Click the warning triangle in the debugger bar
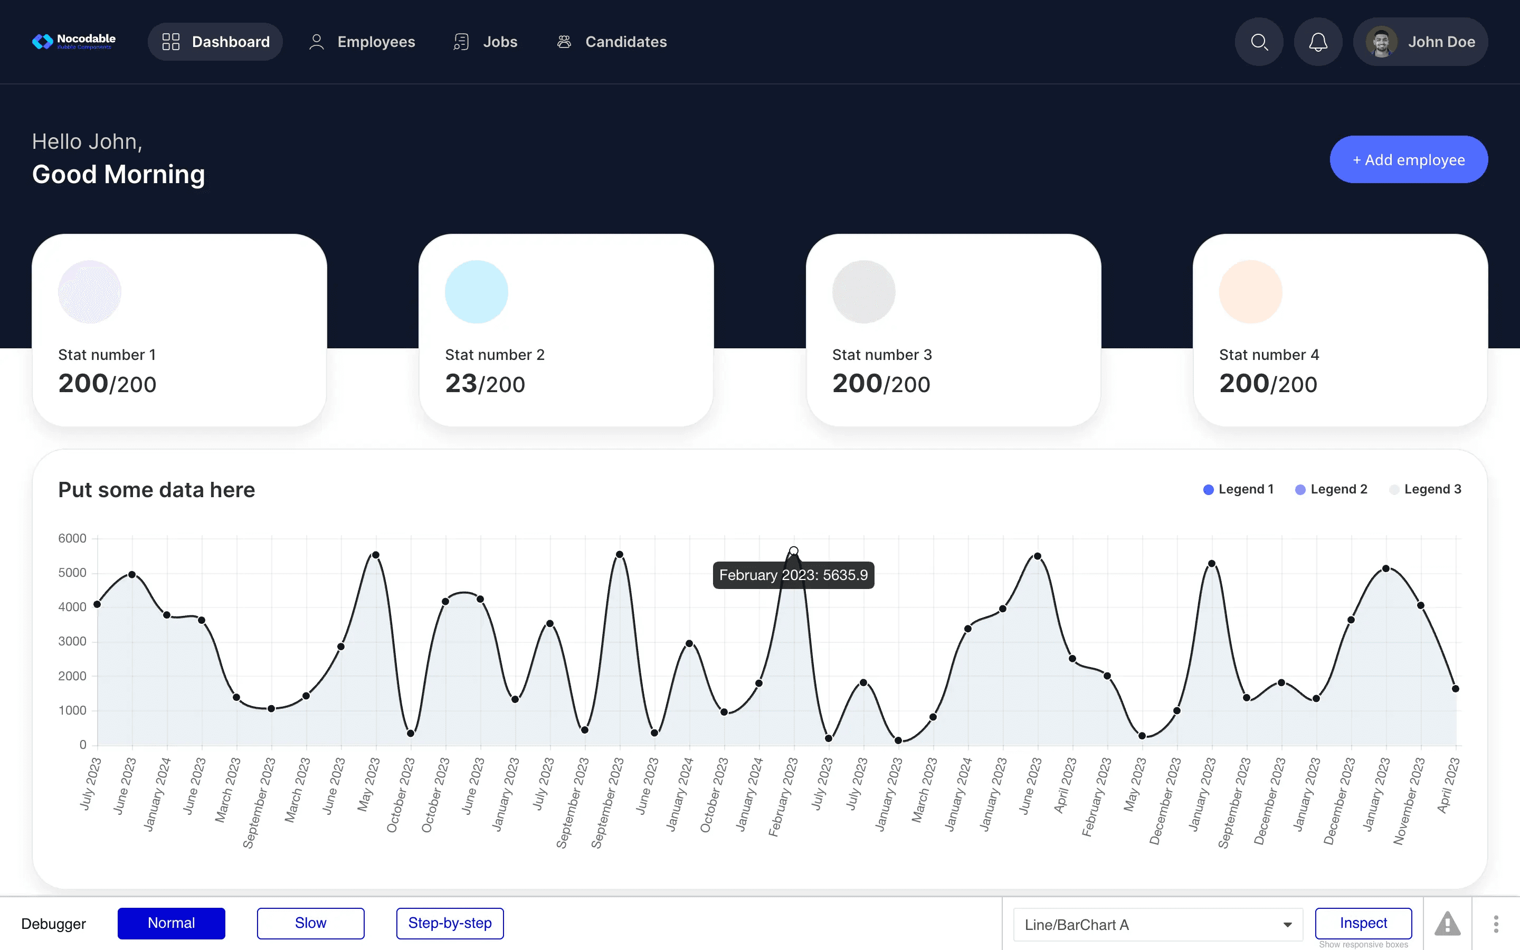The image size is (1520, 950). 1447,923
